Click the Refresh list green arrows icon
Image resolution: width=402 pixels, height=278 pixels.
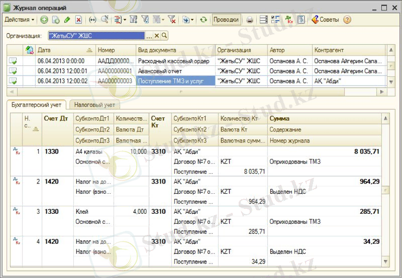pos(203,20)
